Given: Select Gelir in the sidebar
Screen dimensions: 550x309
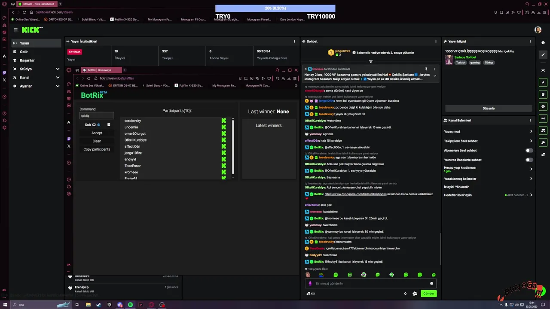Looking at the screenshot, I should point(37,52).
